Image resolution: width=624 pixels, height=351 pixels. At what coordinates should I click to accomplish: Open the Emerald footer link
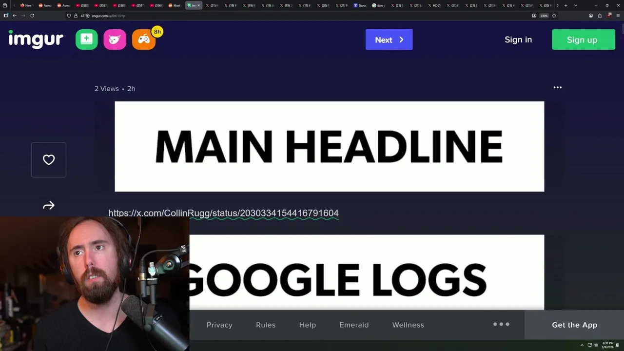tap(354, 325)
